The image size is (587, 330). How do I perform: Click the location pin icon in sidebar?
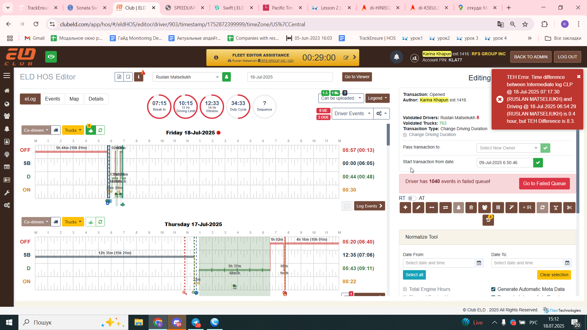point(7,155)
